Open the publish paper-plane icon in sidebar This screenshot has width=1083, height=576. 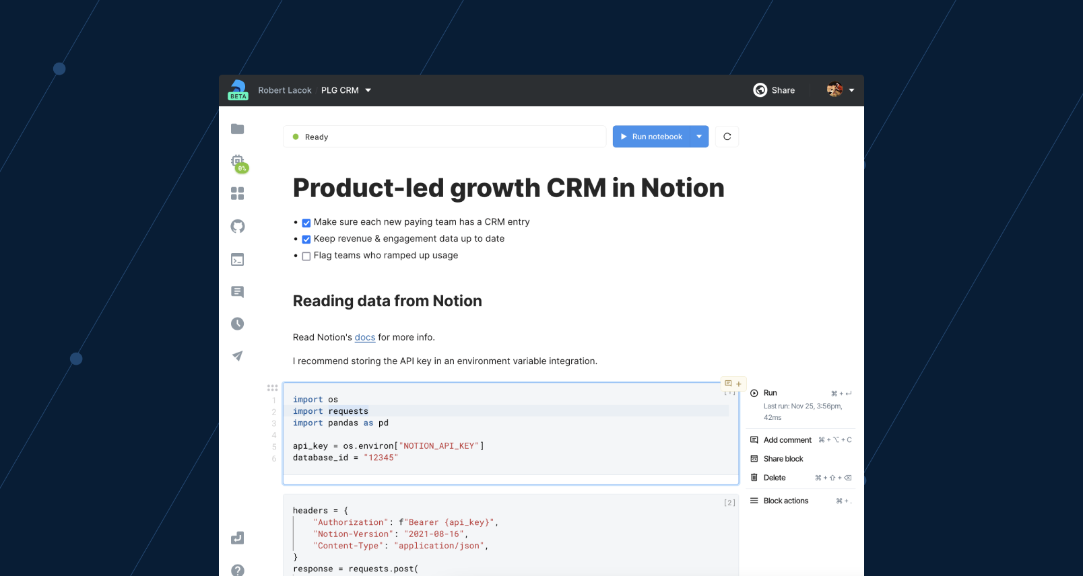(237, 356)
